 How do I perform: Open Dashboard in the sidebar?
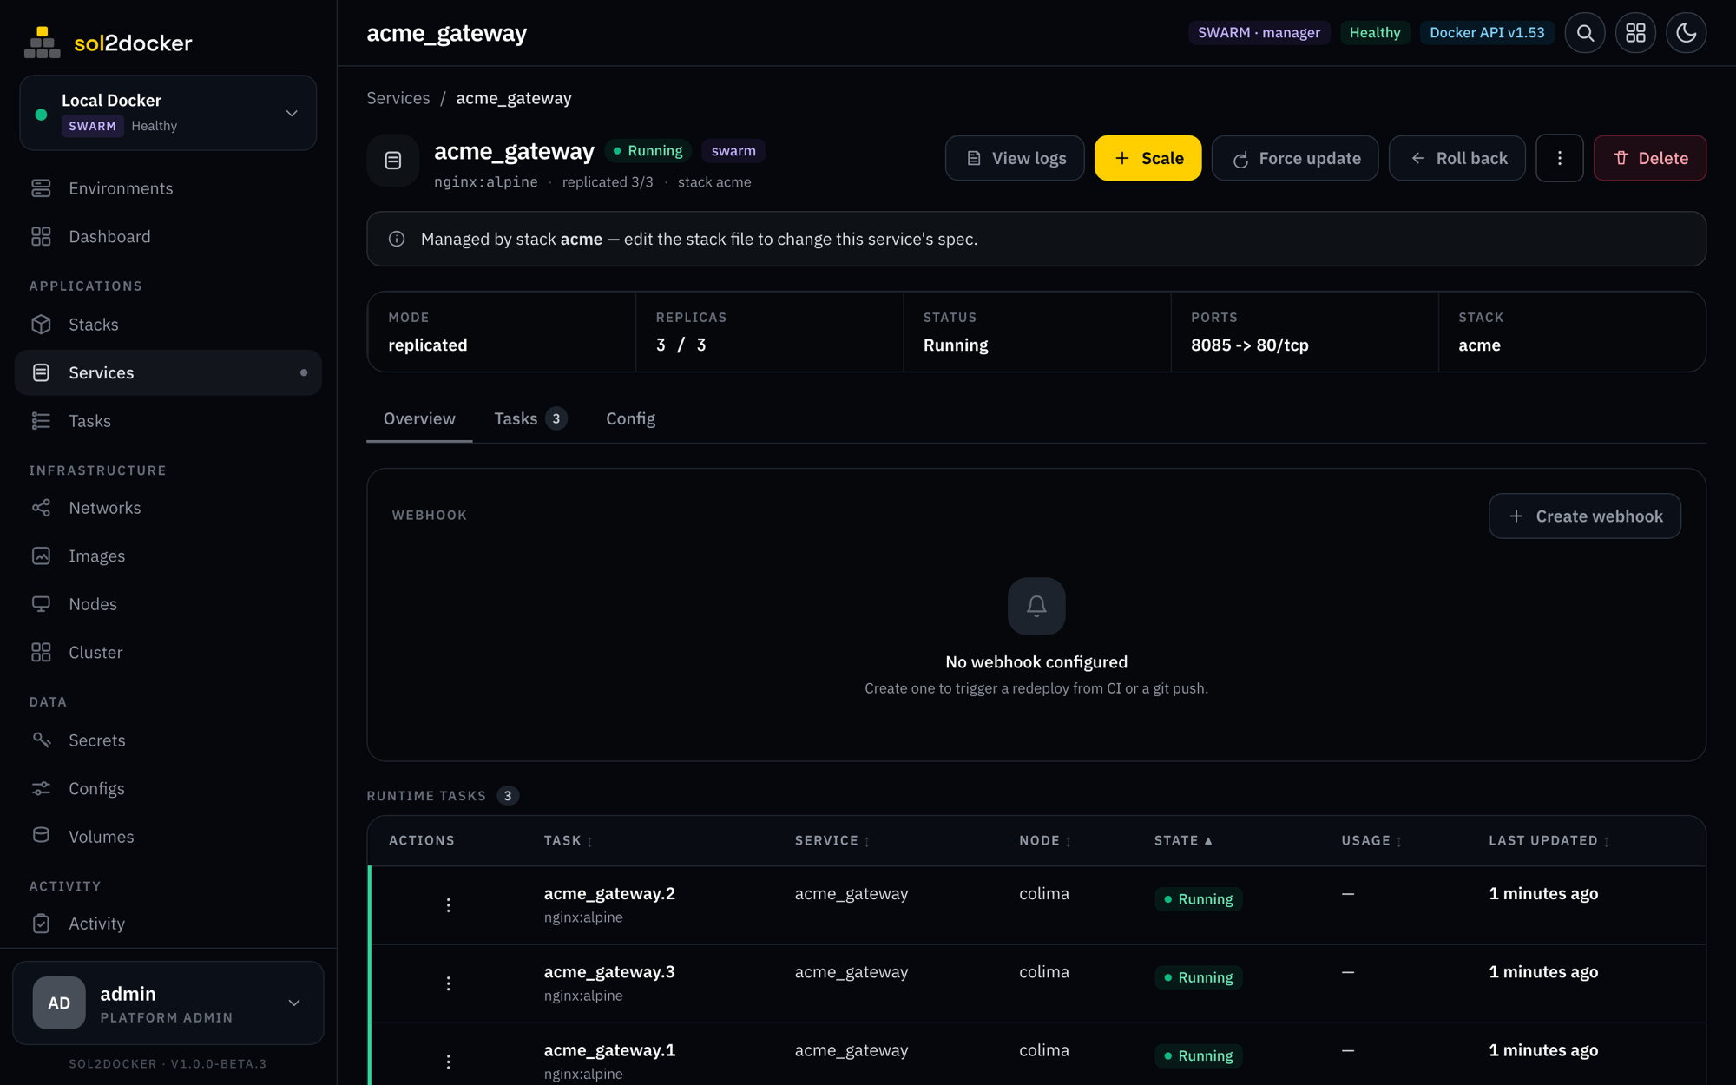pyautogui.click(x=168, y=237)
